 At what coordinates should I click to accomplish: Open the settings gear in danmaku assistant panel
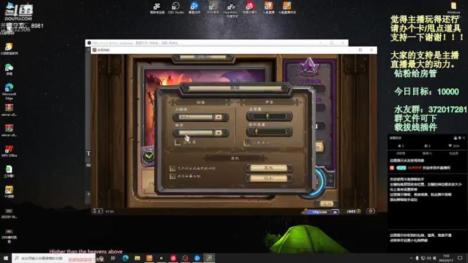460,138
